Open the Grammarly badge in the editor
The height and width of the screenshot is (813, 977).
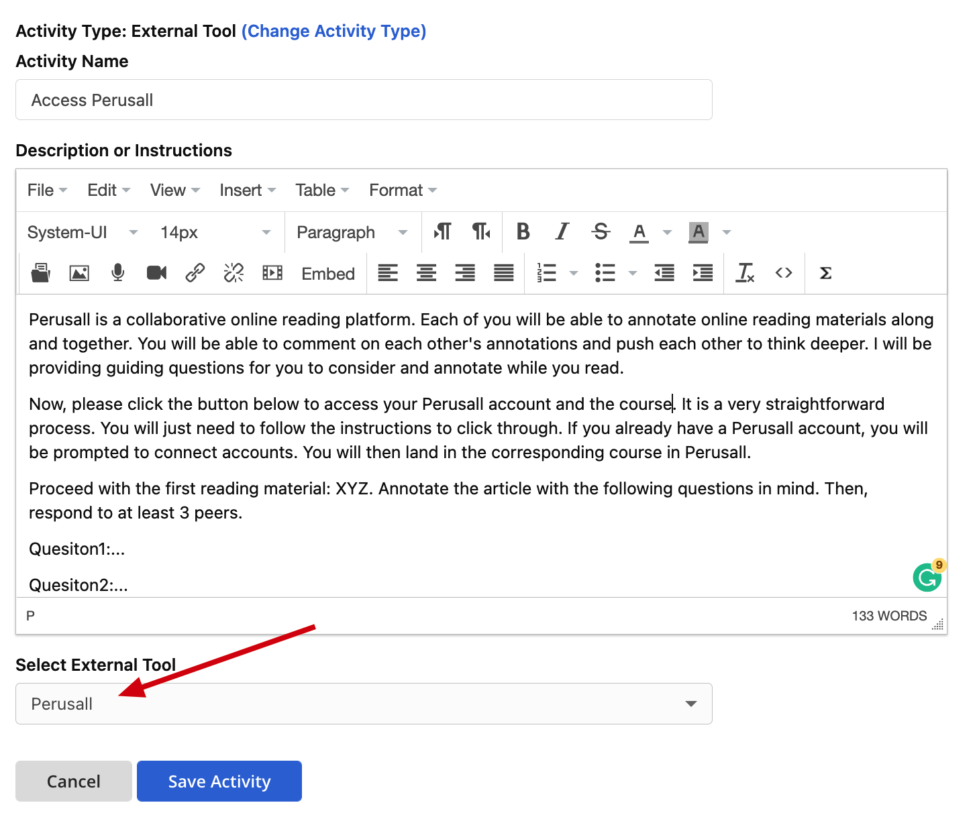[x=928, y=576]
